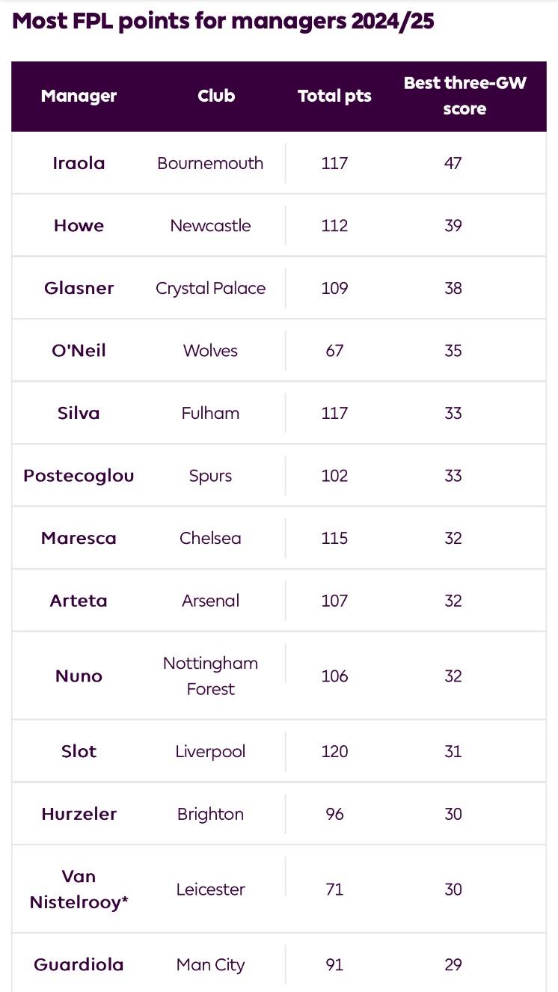Screen dimensions: 558x992
Task: Click the Total pts column header
Action: tap(334, 96)
